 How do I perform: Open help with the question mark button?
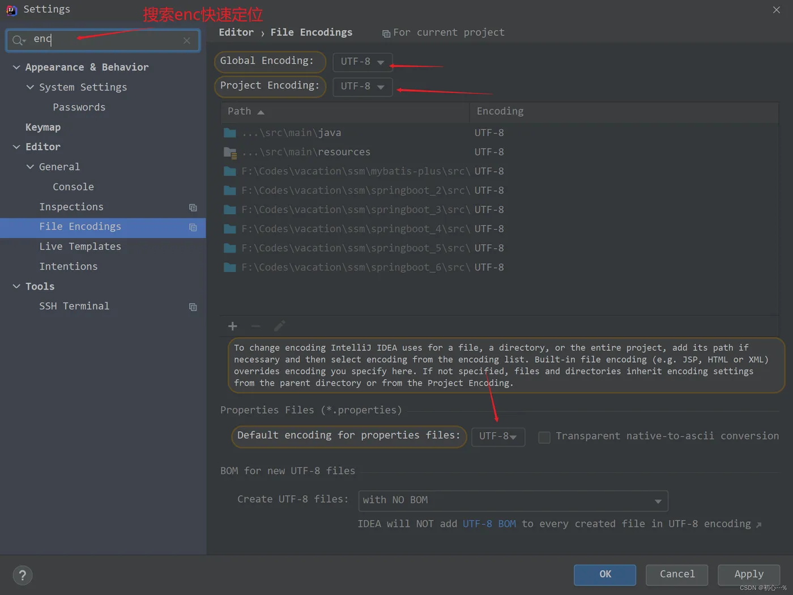(x=22, y=576)
